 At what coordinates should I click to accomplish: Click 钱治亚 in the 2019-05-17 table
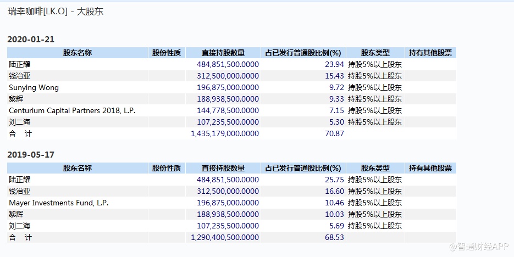point(20,191)
